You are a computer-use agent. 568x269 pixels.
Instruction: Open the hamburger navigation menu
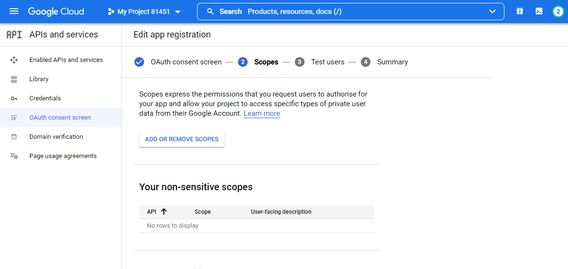14,11
